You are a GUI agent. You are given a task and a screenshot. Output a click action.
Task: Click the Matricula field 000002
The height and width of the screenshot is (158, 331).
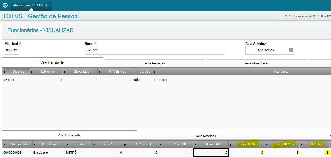point(12,50)
